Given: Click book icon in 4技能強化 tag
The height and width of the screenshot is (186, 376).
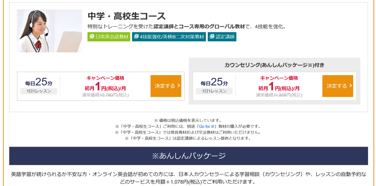Looking at the screenshot, I should (x=136, y=37).
